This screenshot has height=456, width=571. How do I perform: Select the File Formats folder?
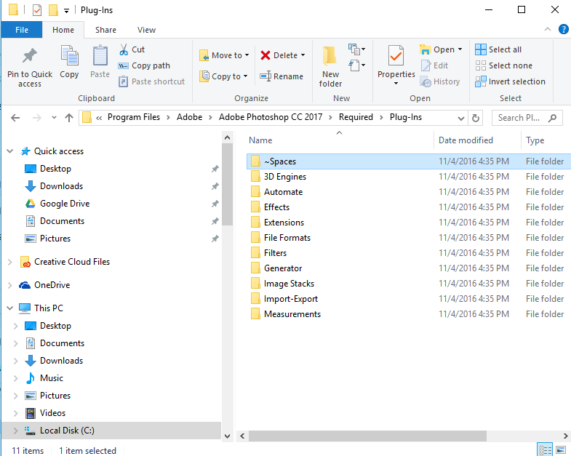tap(287, 238)
